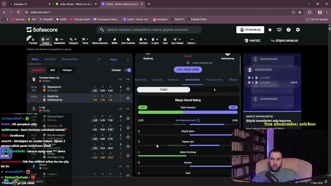Open E-spor category
The width and height of the screenshot is (331, 186).
point(155,41)
